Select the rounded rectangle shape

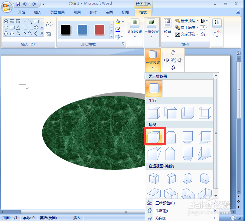(12, 28)
